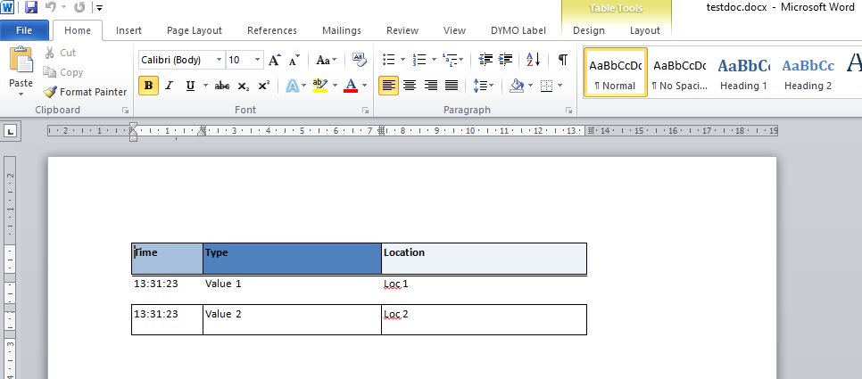Click the Sort A-Z icon

[x=534, y=61]
